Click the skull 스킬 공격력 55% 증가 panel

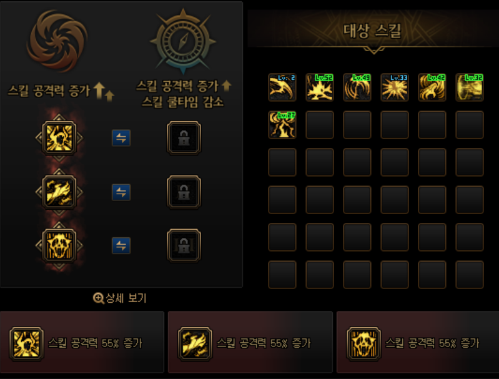[x=418, y=342]
